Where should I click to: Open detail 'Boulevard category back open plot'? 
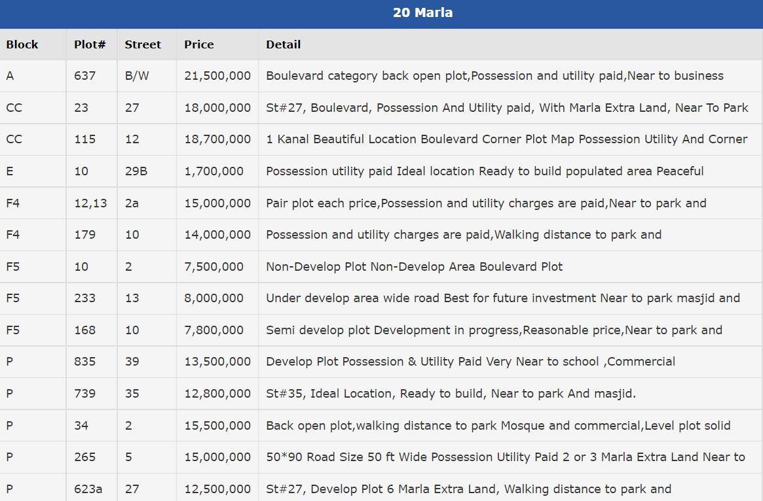(494, 76)
